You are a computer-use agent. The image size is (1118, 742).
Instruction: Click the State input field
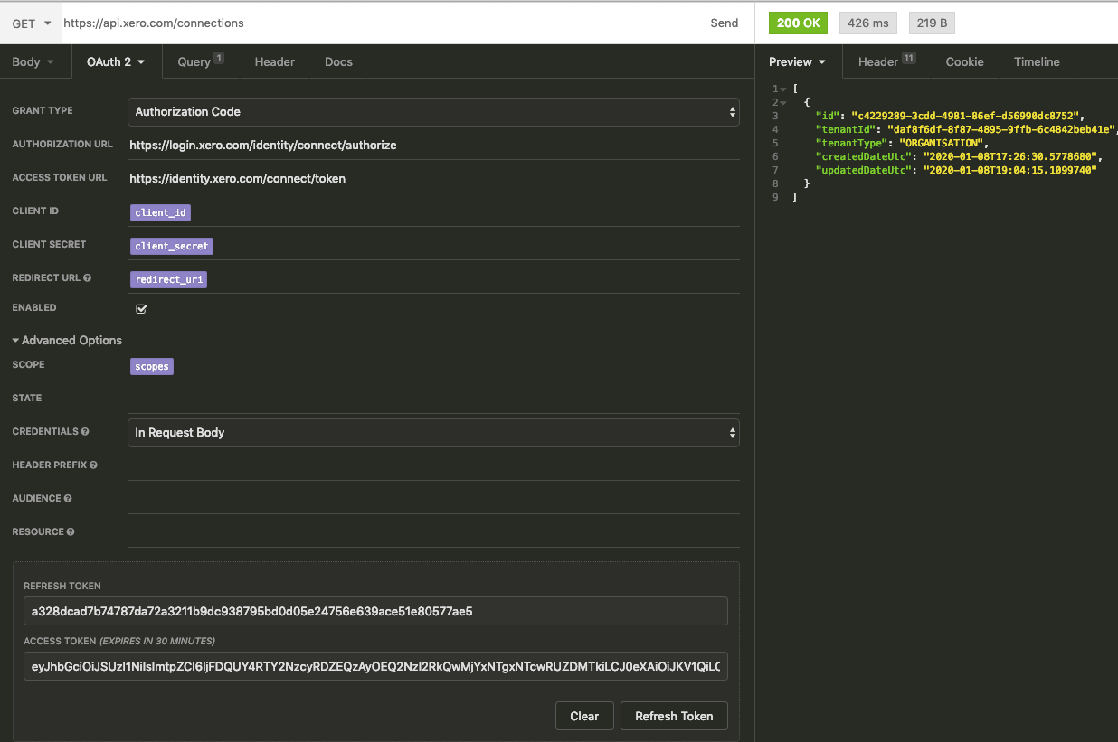[433, 399]
